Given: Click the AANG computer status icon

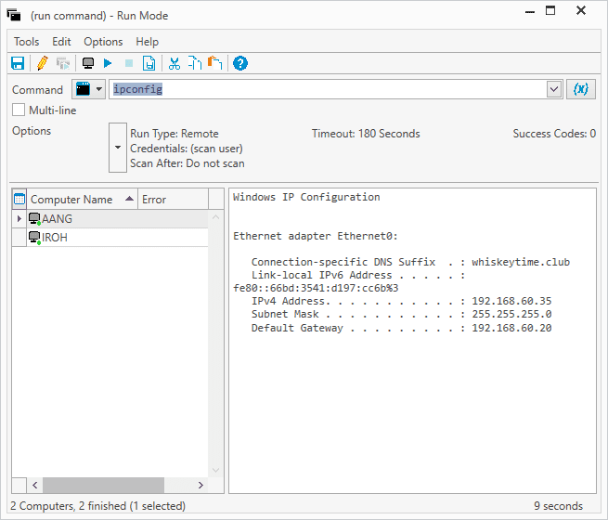Looking at the screenshot, I should pyautogui.click(x=35, y=219).
